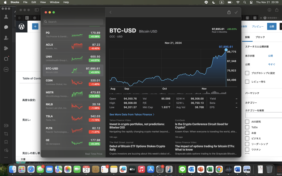Check the ToDo category checkbox
282x176 pixels.
pyautogui.click(x=247, y=127)
